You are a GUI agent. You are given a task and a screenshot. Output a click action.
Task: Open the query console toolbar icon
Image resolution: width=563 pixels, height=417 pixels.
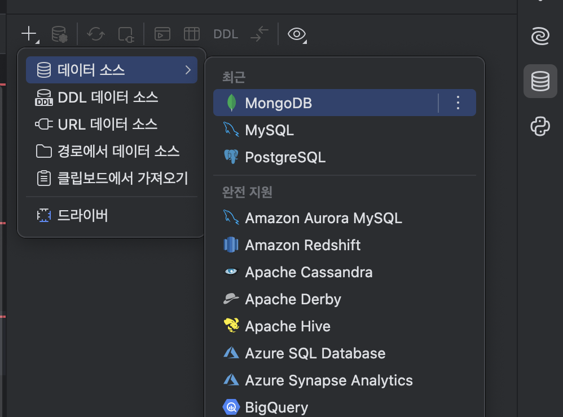click(162, 34)
